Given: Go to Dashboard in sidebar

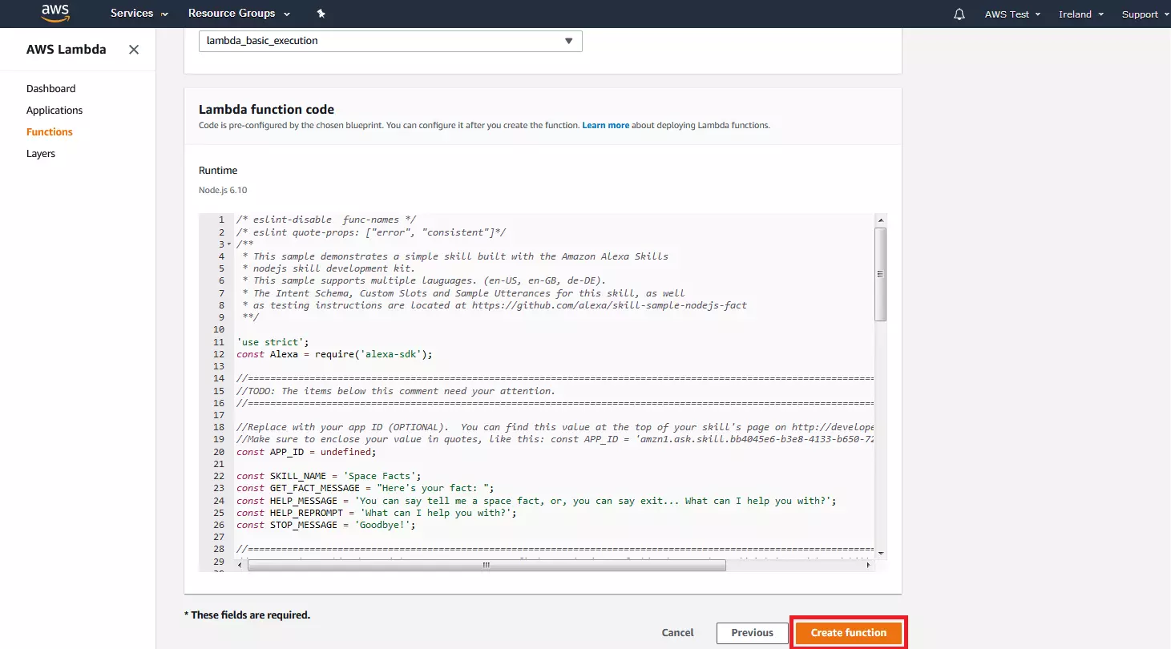Looking at the screenshot, I should point(50,89).
